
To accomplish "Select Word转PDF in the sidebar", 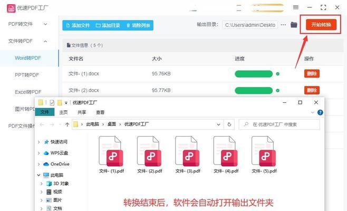I will [28, 58].
